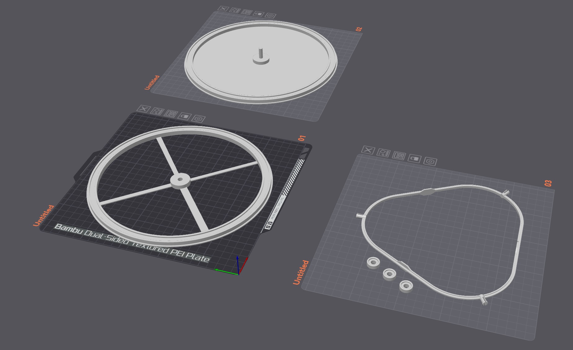Viewport: 573px width, 350px height.
Task: Delete plate 02 using its X icon
Action: tap(224, 9)
